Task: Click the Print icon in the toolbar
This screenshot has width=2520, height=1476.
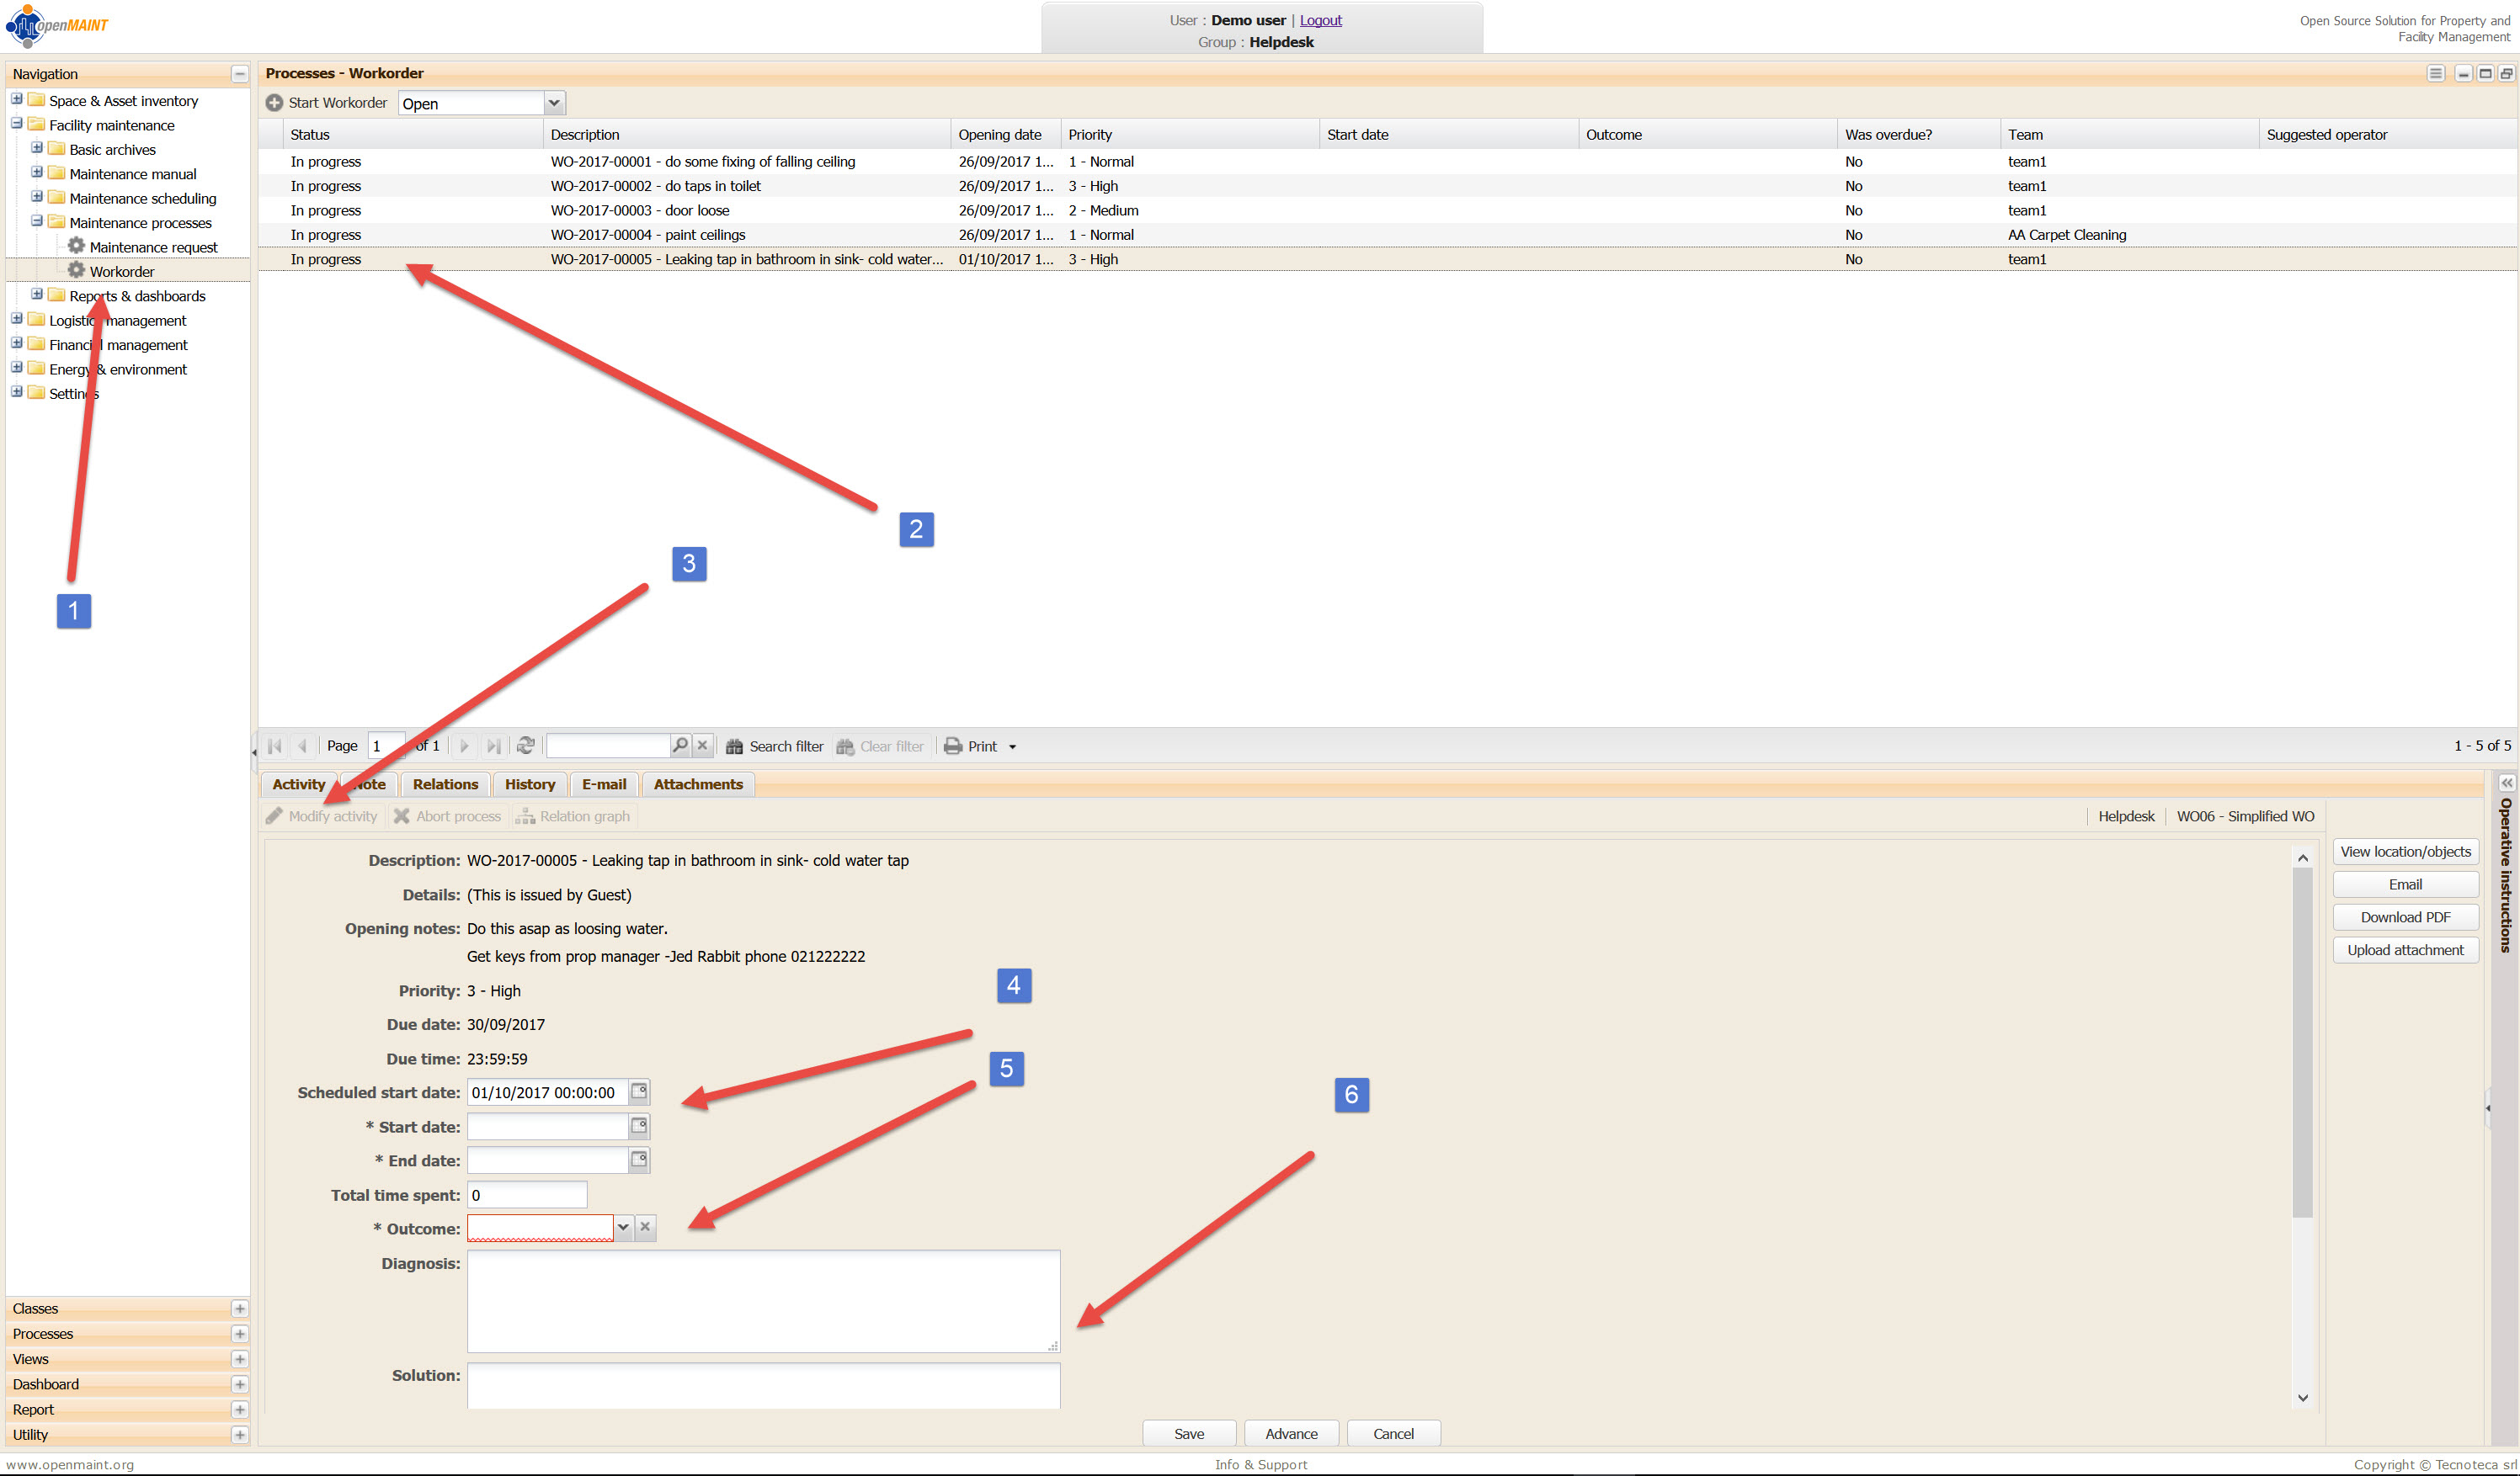Action: pyautogui.click(x=953, y=746)
